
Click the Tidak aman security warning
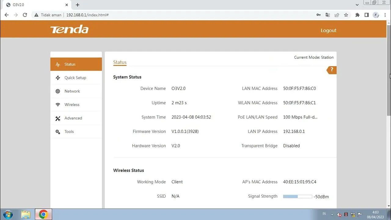point(48,15)
